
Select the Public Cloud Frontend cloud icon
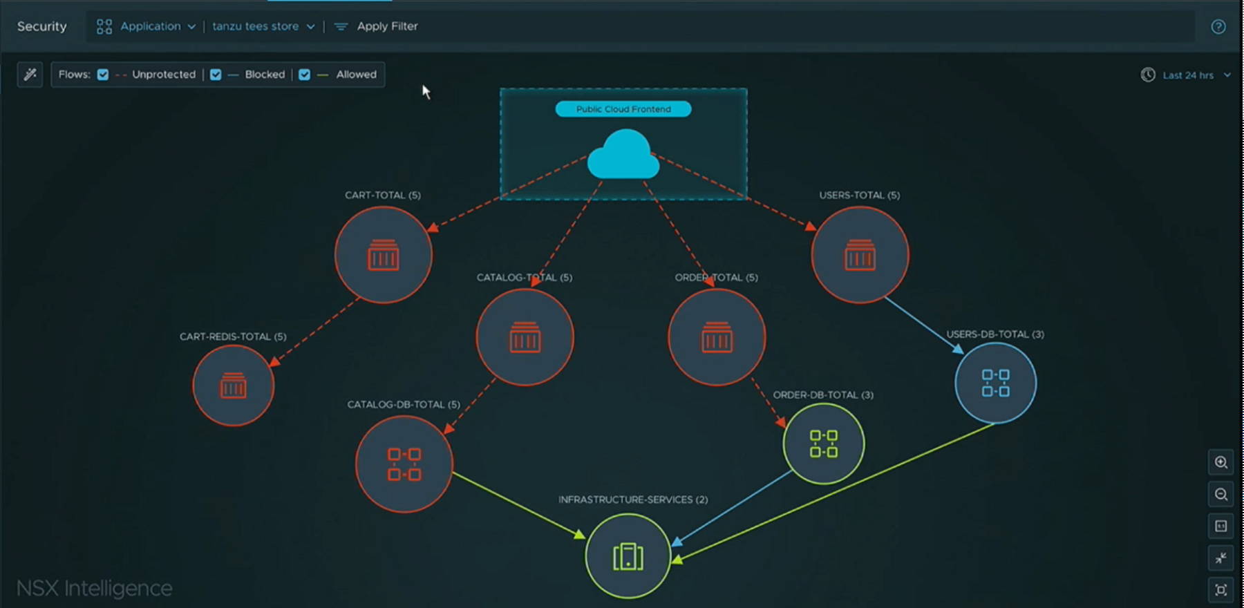[623, 154]
